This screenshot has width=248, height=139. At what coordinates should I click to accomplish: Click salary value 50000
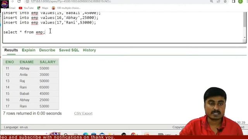click(44, 81)
